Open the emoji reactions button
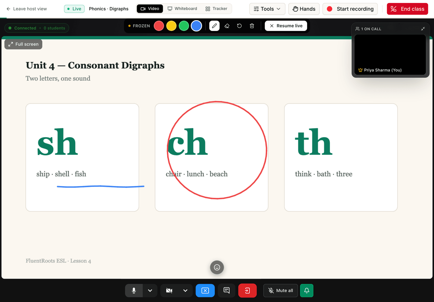The height and width of the screenshot is (302, 434). (217, 268)
